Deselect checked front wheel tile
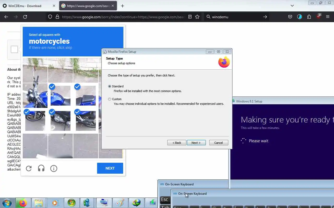334x208 pixels. [35, 121]
